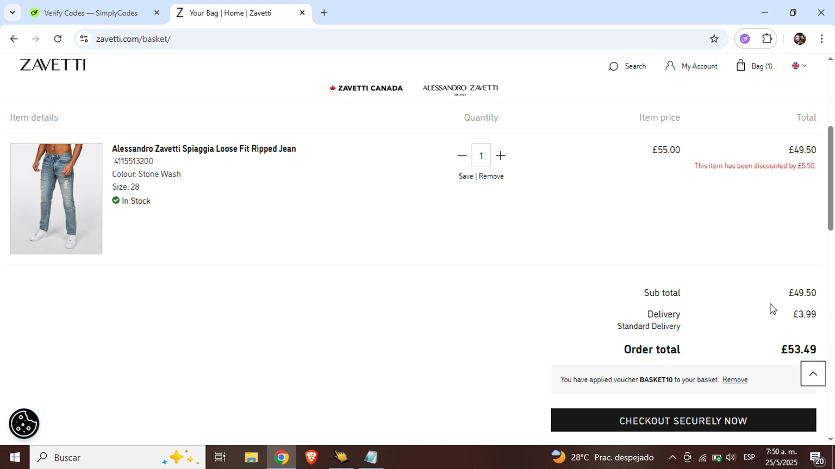Open Alessandro Zavetti Spiaggia jean product link

(x=204, y=149)
